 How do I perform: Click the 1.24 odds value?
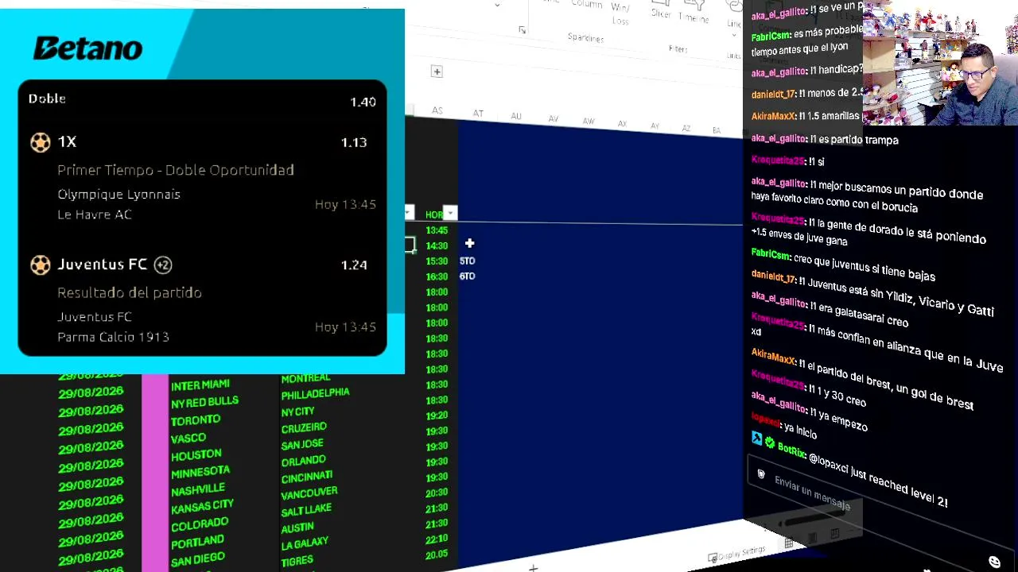click(x=354, y=265)
